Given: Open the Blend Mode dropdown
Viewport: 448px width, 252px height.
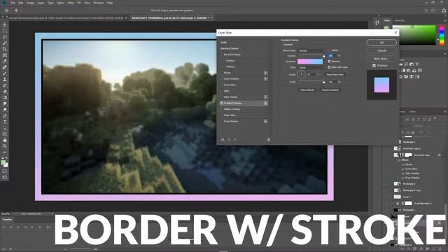Looking at the screenshot, I should pyautogui.click(x=311, y=51).
